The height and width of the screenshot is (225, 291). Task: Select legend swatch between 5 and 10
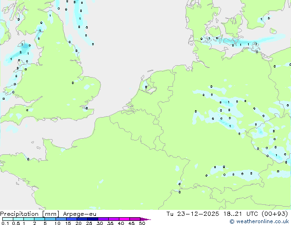50,219
